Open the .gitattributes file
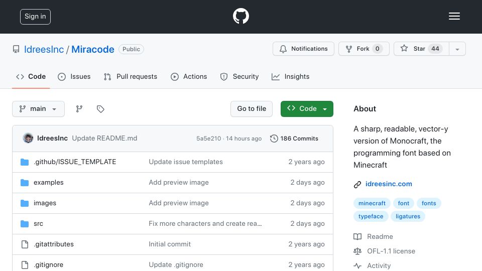 pyautogui.click(x=54, y=244)
